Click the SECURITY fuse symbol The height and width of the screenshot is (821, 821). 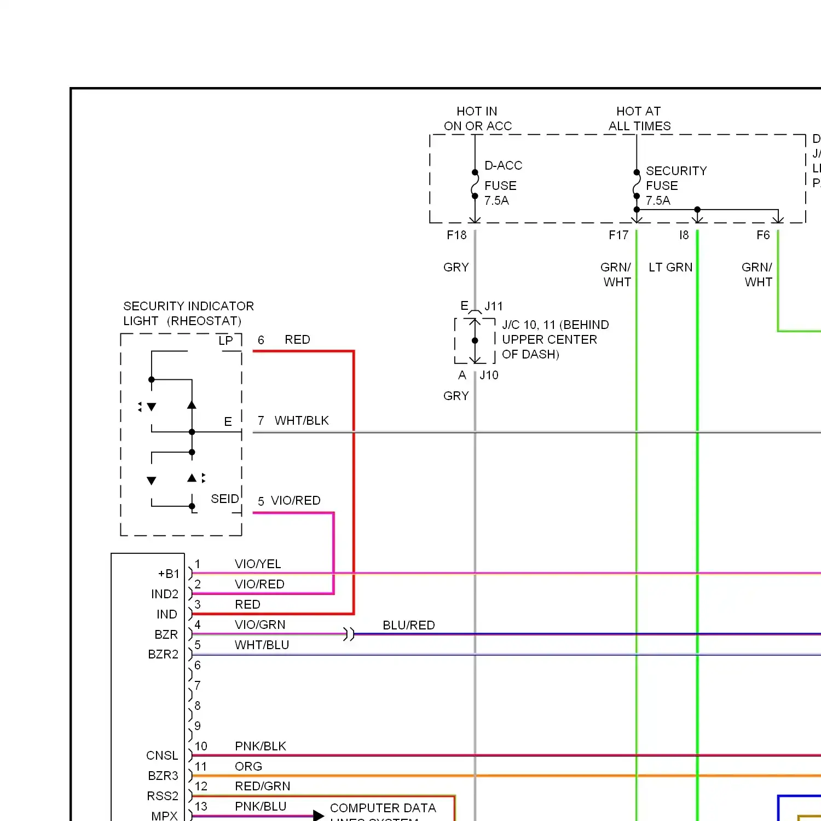click(x=637, y=184)
